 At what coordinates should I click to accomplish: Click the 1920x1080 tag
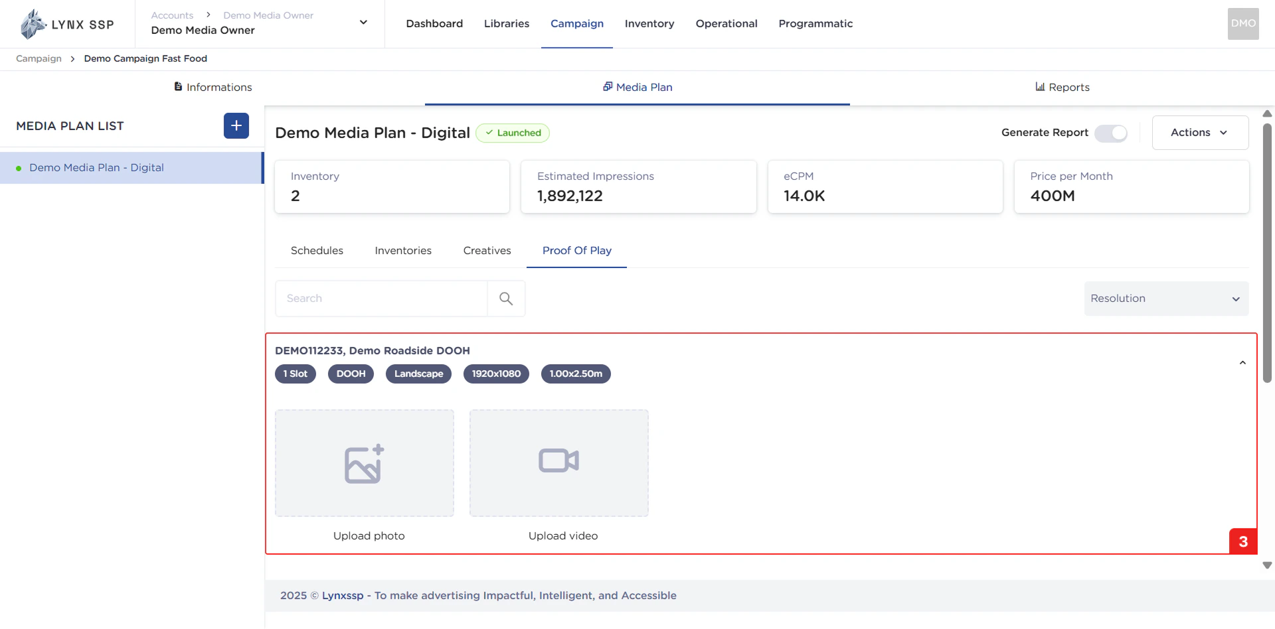click(x=496, y=374)
